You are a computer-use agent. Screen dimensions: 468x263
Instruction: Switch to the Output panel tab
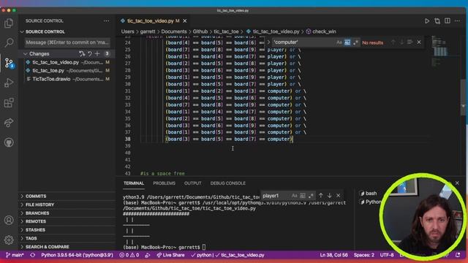coord(192,183)
